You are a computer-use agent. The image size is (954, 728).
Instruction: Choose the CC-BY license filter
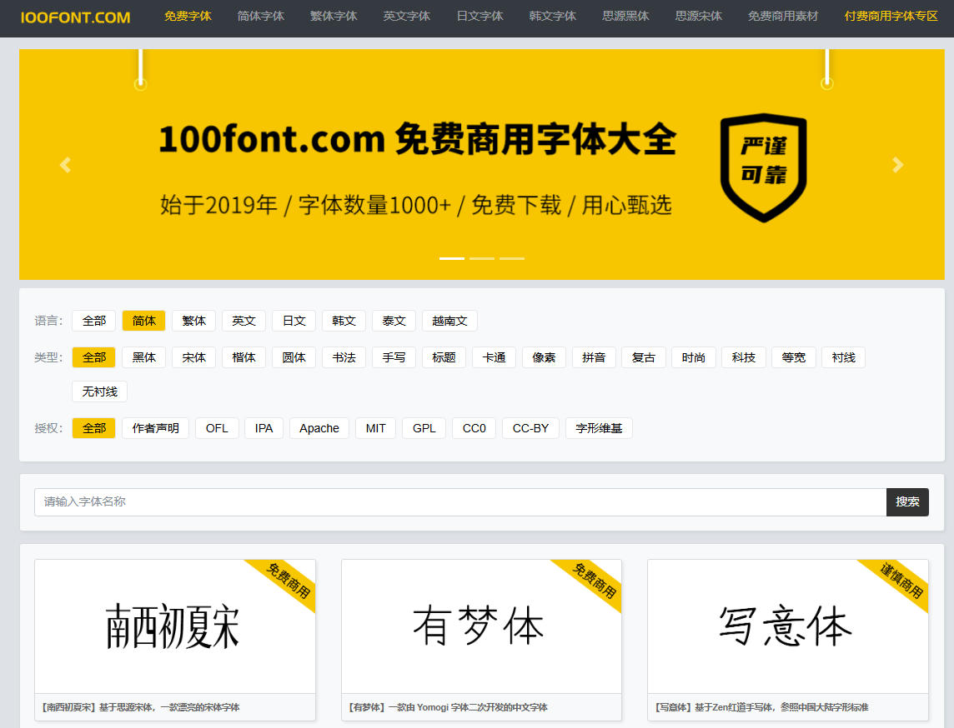(x=530, y=428)
